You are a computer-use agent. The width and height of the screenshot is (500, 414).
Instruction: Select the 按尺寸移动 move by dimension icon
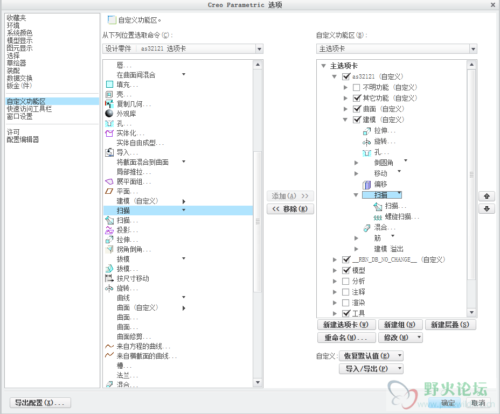click(x=109, y=278)
